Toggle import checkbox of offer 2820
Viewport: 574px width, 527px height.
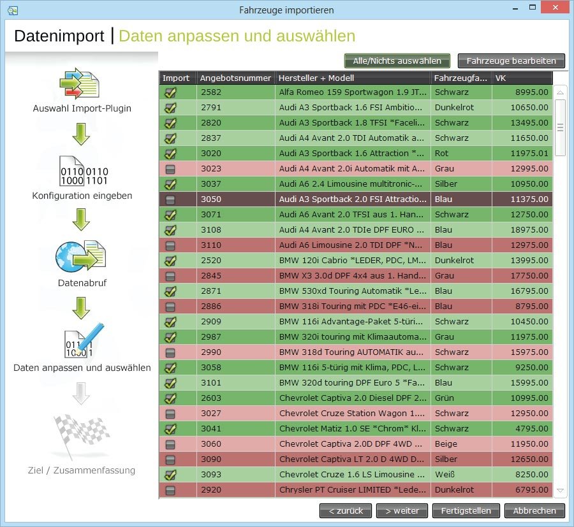pos(170,123)
